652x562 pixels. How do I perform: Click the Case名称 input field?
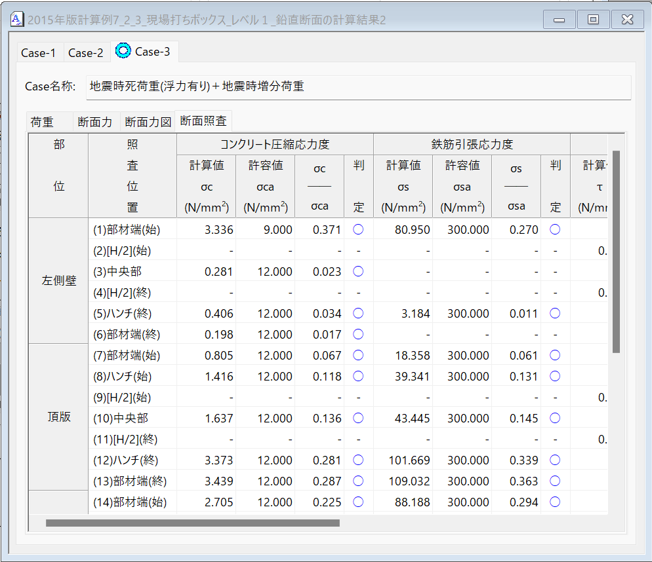358,87
